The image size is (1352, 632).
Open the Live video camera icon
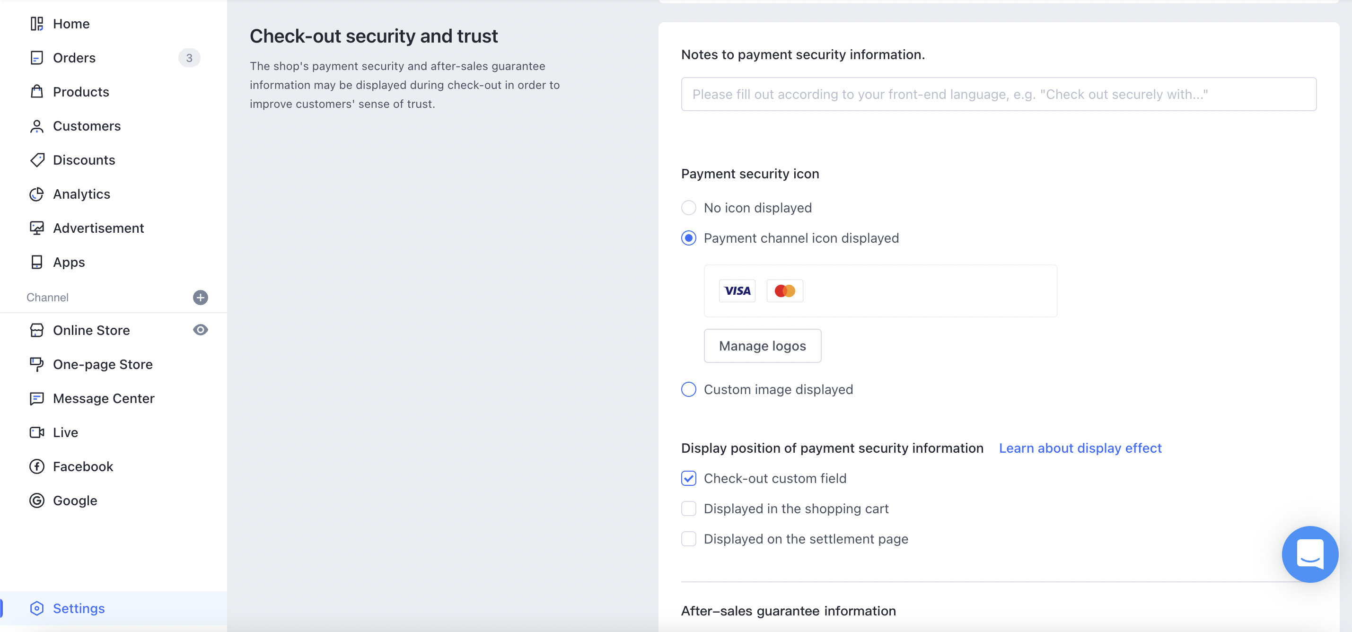click(37, 432)
